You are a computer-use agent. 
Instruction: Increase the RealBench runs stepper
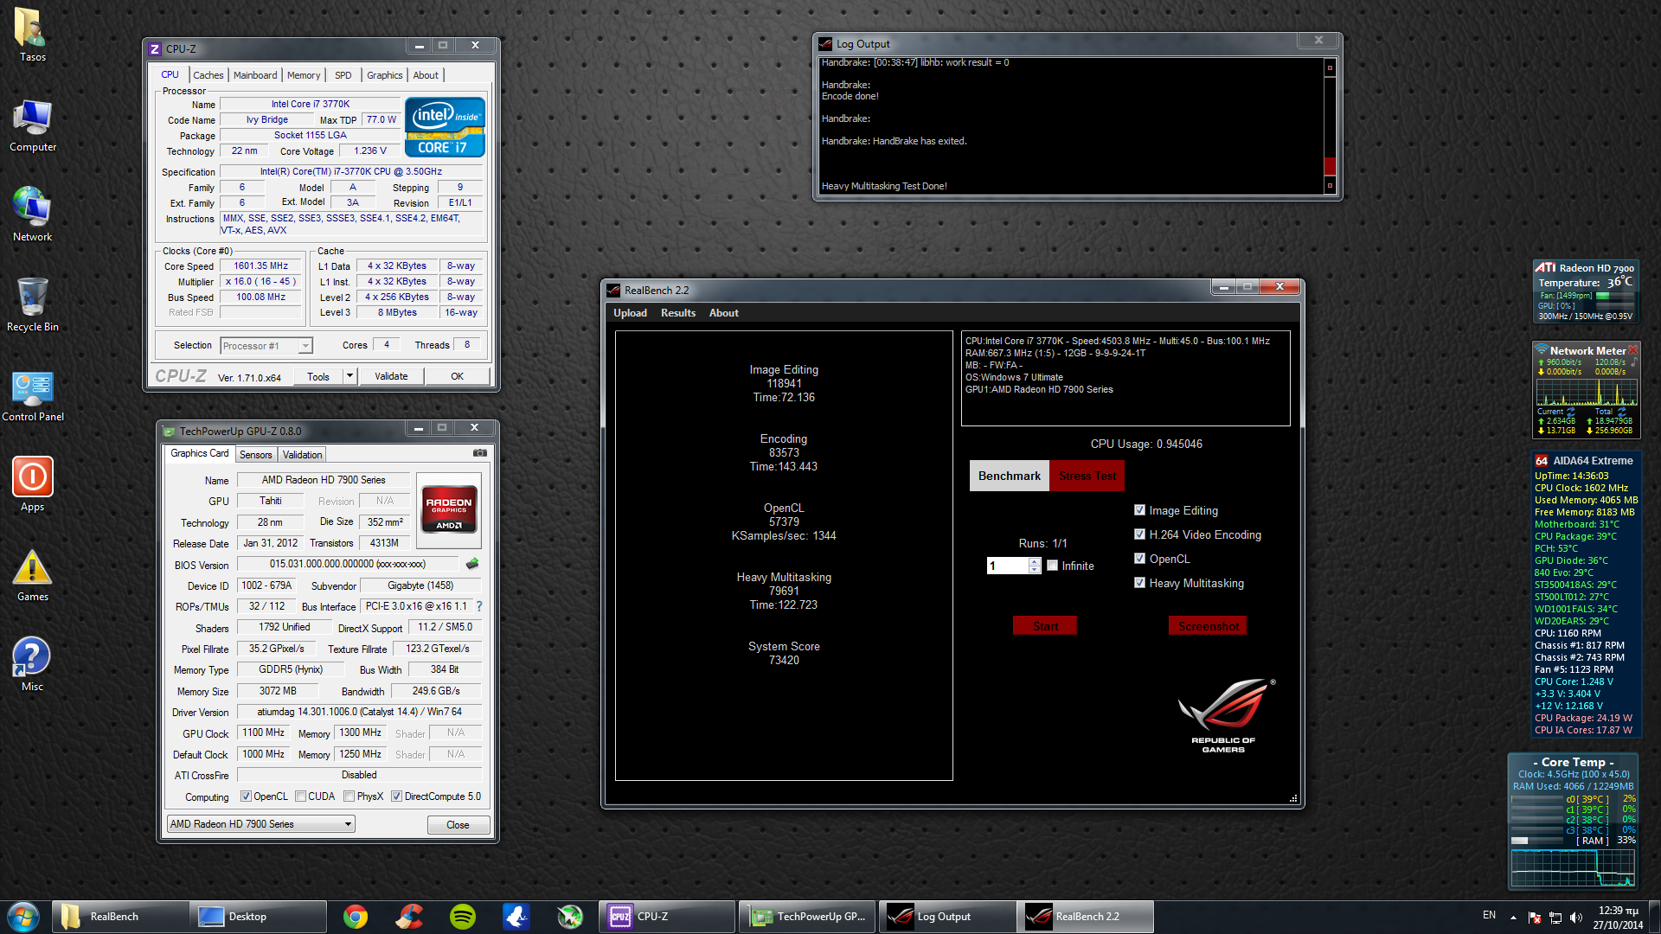[x=1035, y=561]
